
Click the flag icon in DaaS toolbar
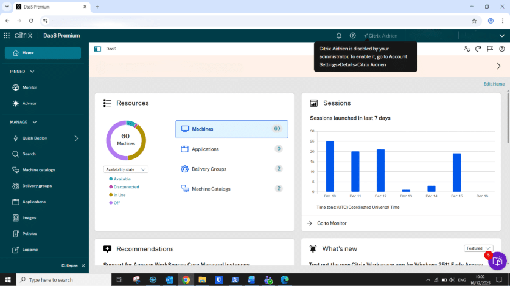click(x=489, y=49)
